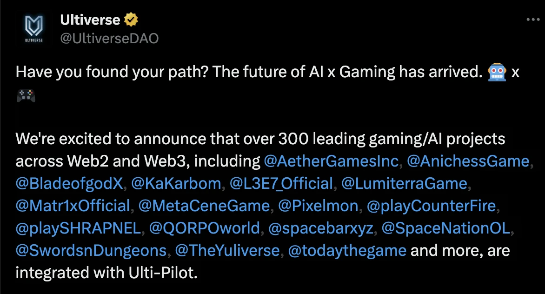Visit the @QORPOworld profile mention
545x294 pixels.
tap(205, 228)
